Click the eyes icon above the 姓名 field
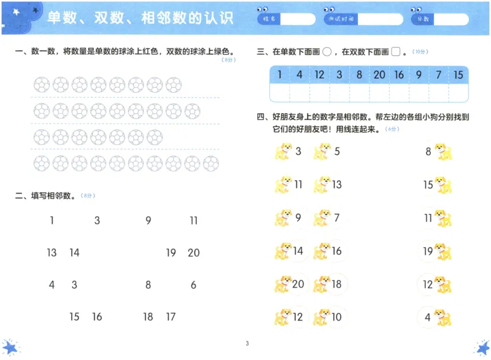 [x=263, y=8]
